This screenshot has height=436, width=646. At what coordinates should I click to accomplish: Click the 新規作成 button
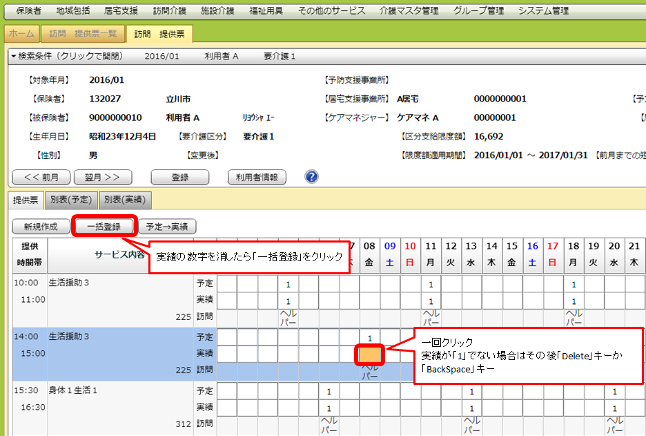coord(41,226)
